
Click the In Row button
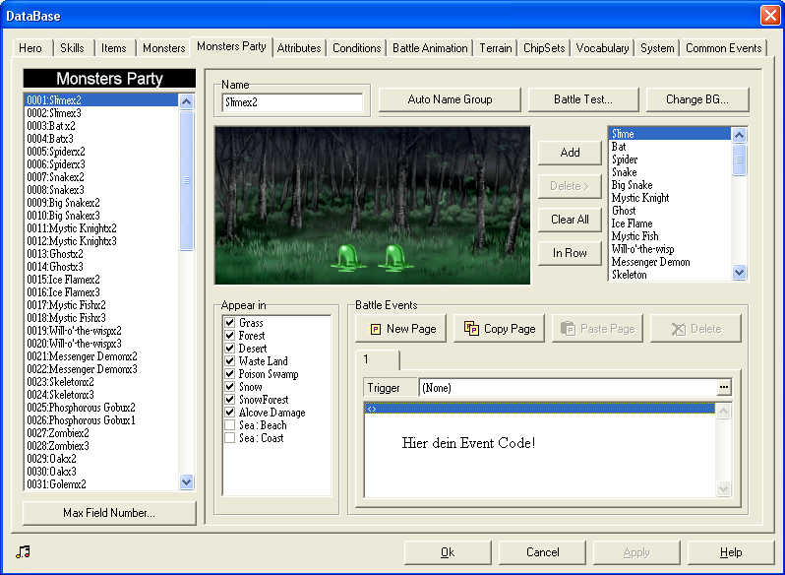(570, 253)
